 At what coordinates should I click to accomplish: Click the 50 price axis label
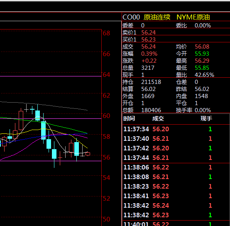coord(106,219)
